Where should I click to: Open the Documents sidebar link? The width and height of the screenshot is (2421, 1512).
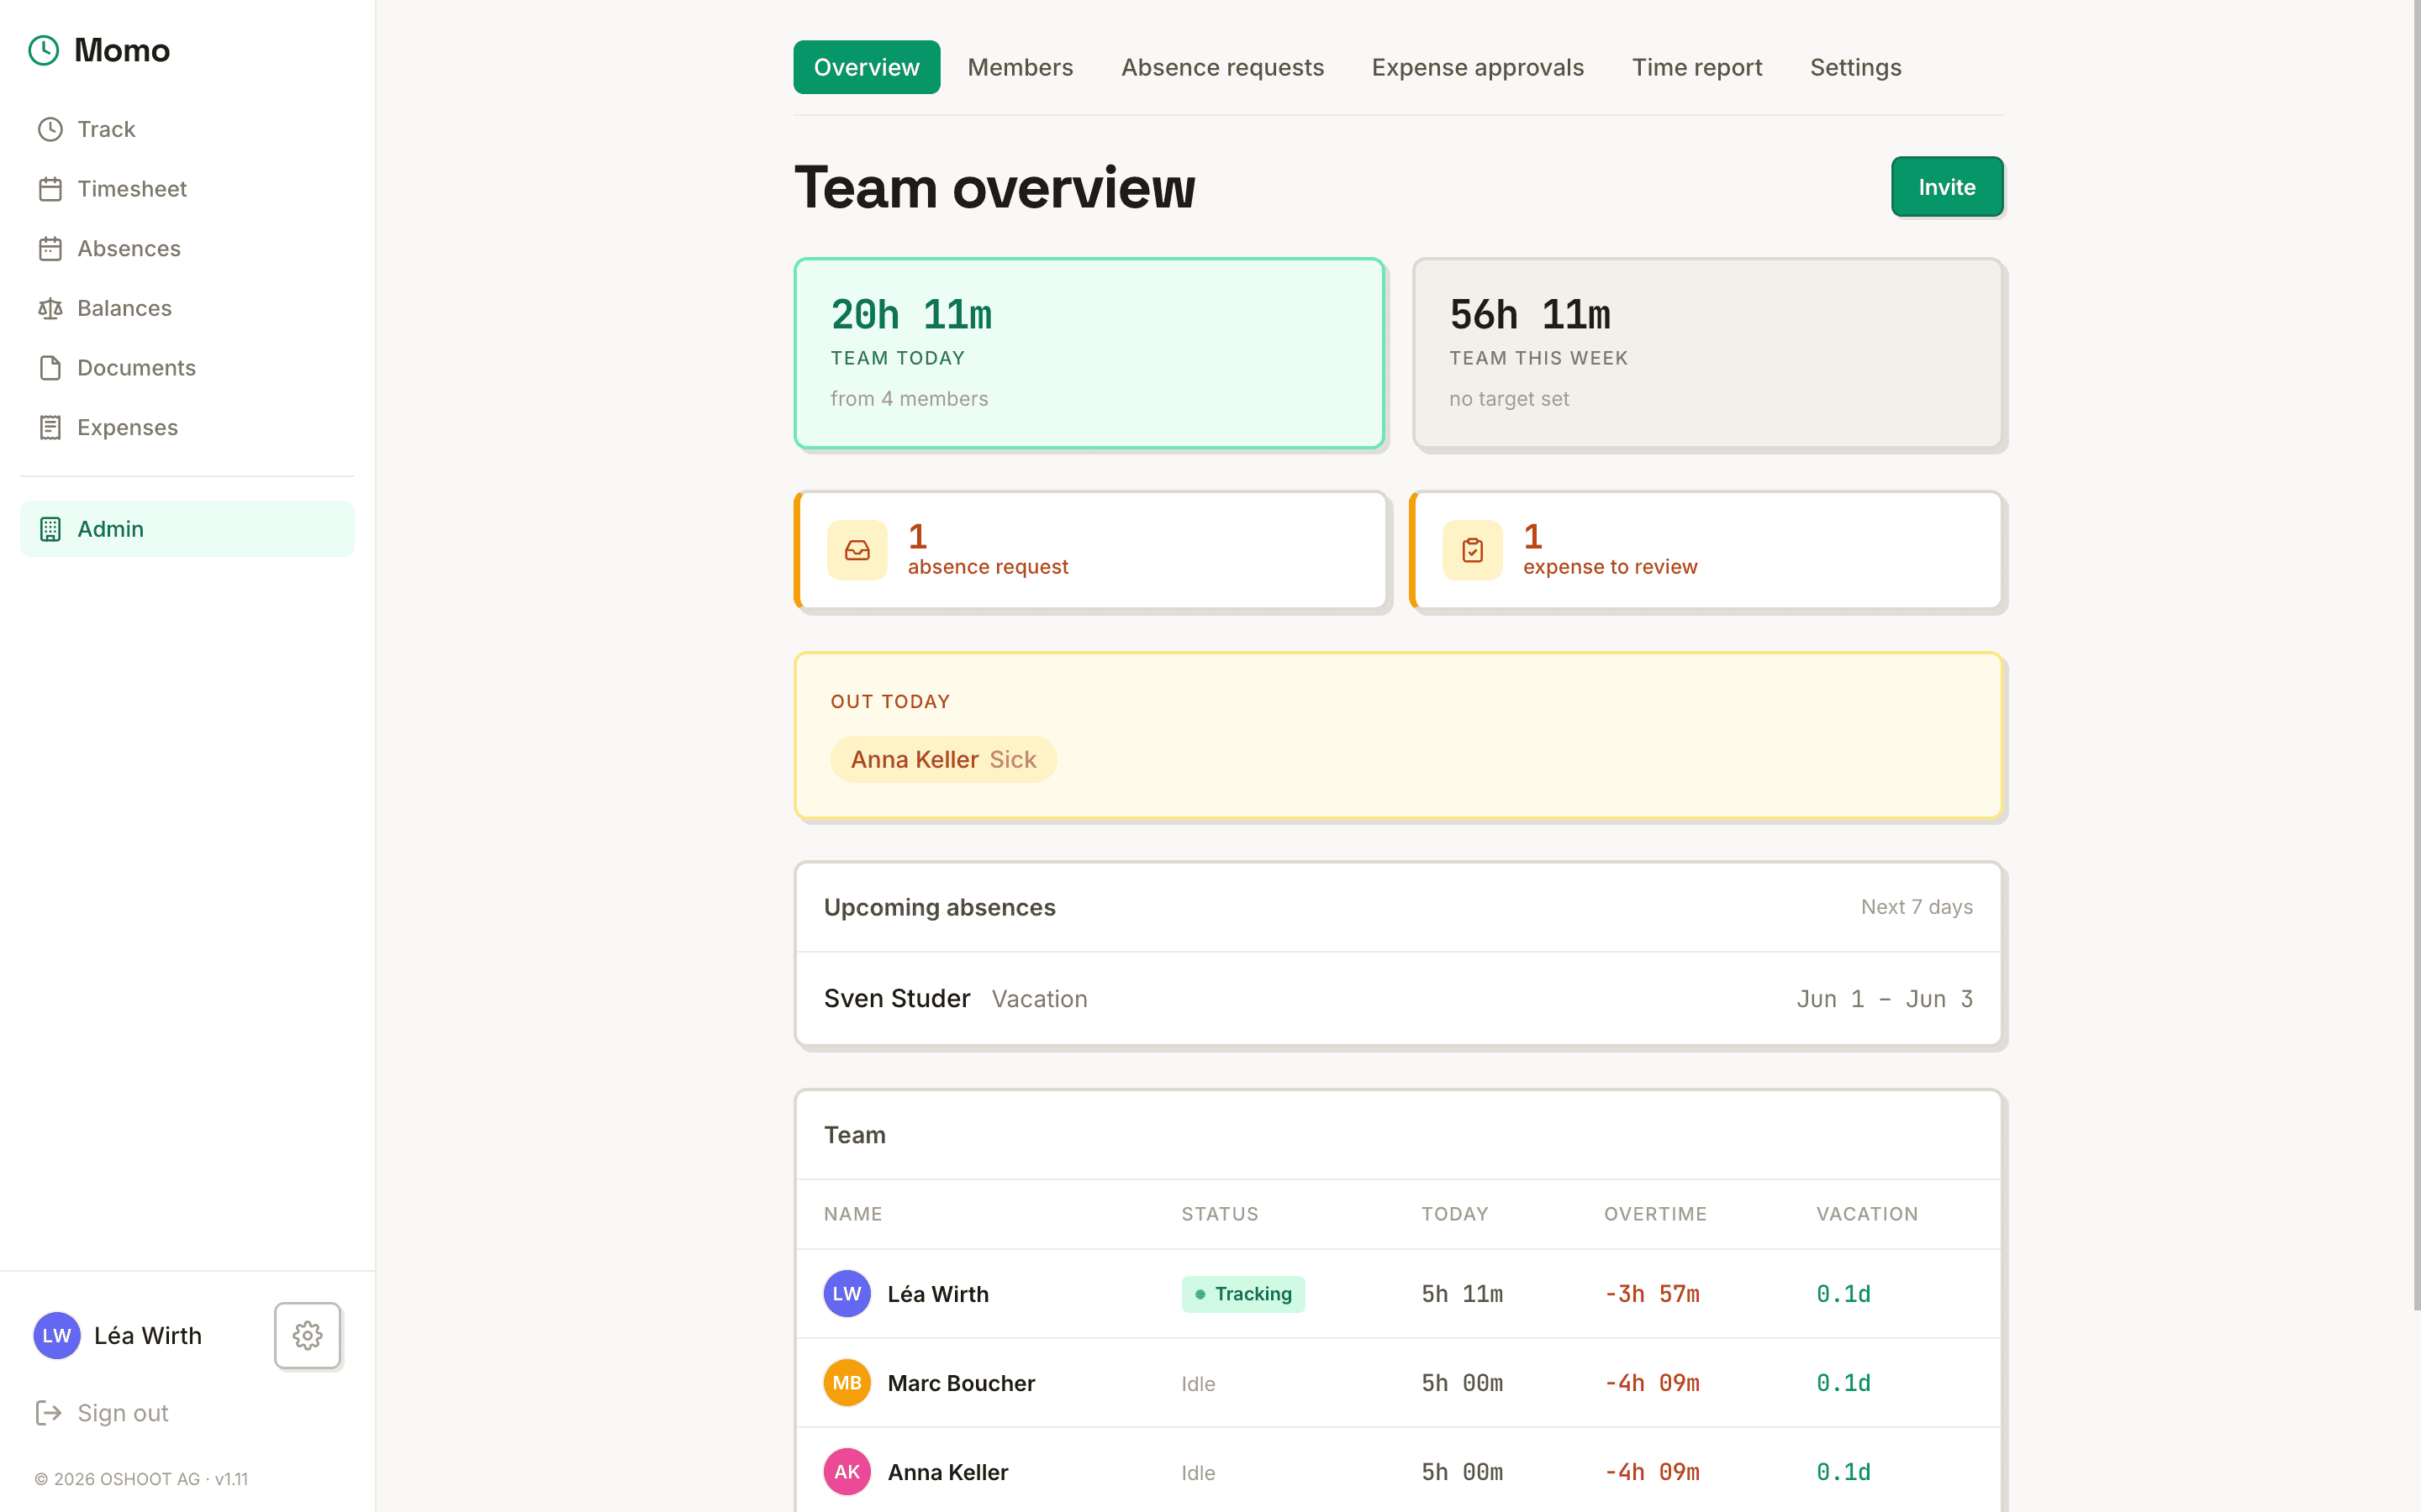point(187,368)
